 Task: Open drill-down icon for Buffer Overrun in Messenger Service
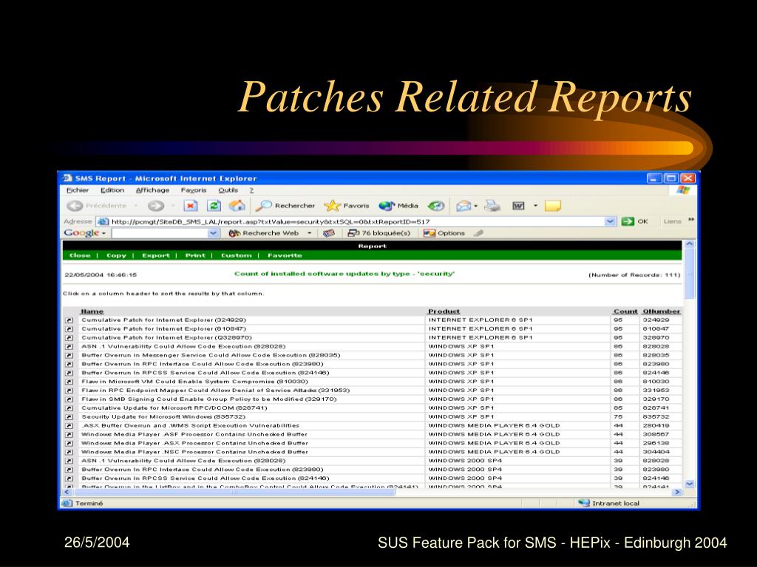69,355
